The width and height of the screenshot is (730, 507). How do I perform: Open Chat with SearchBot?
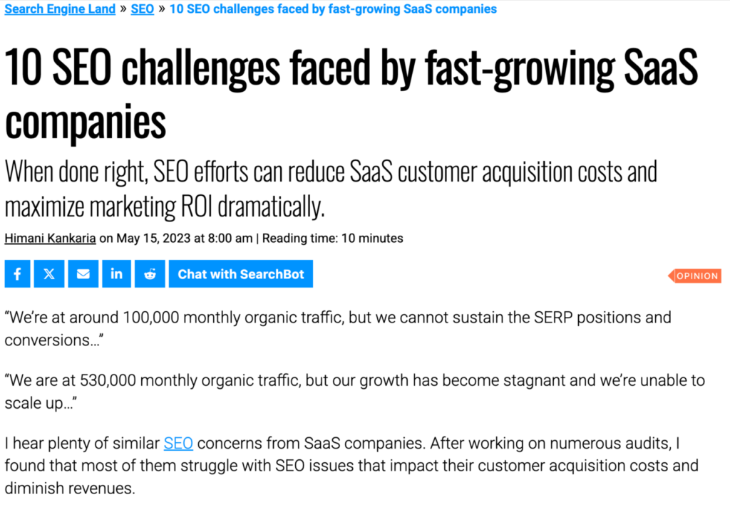click(241, 274)
